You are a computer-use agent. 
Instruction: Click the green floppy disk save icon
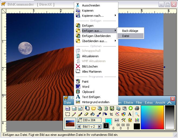coord(112,108)
